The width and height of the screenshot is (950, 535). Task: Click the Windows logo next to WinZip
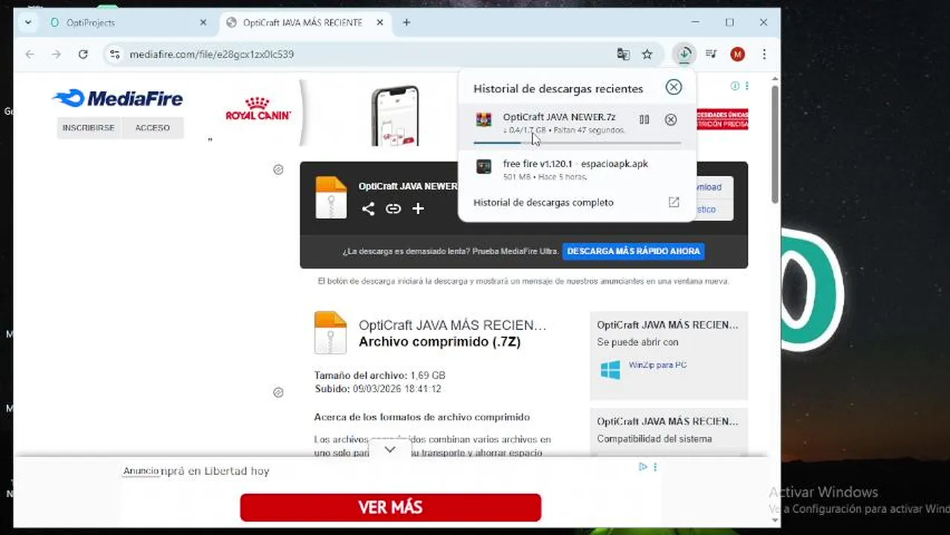pyautogui.click(x=610, y=369)
